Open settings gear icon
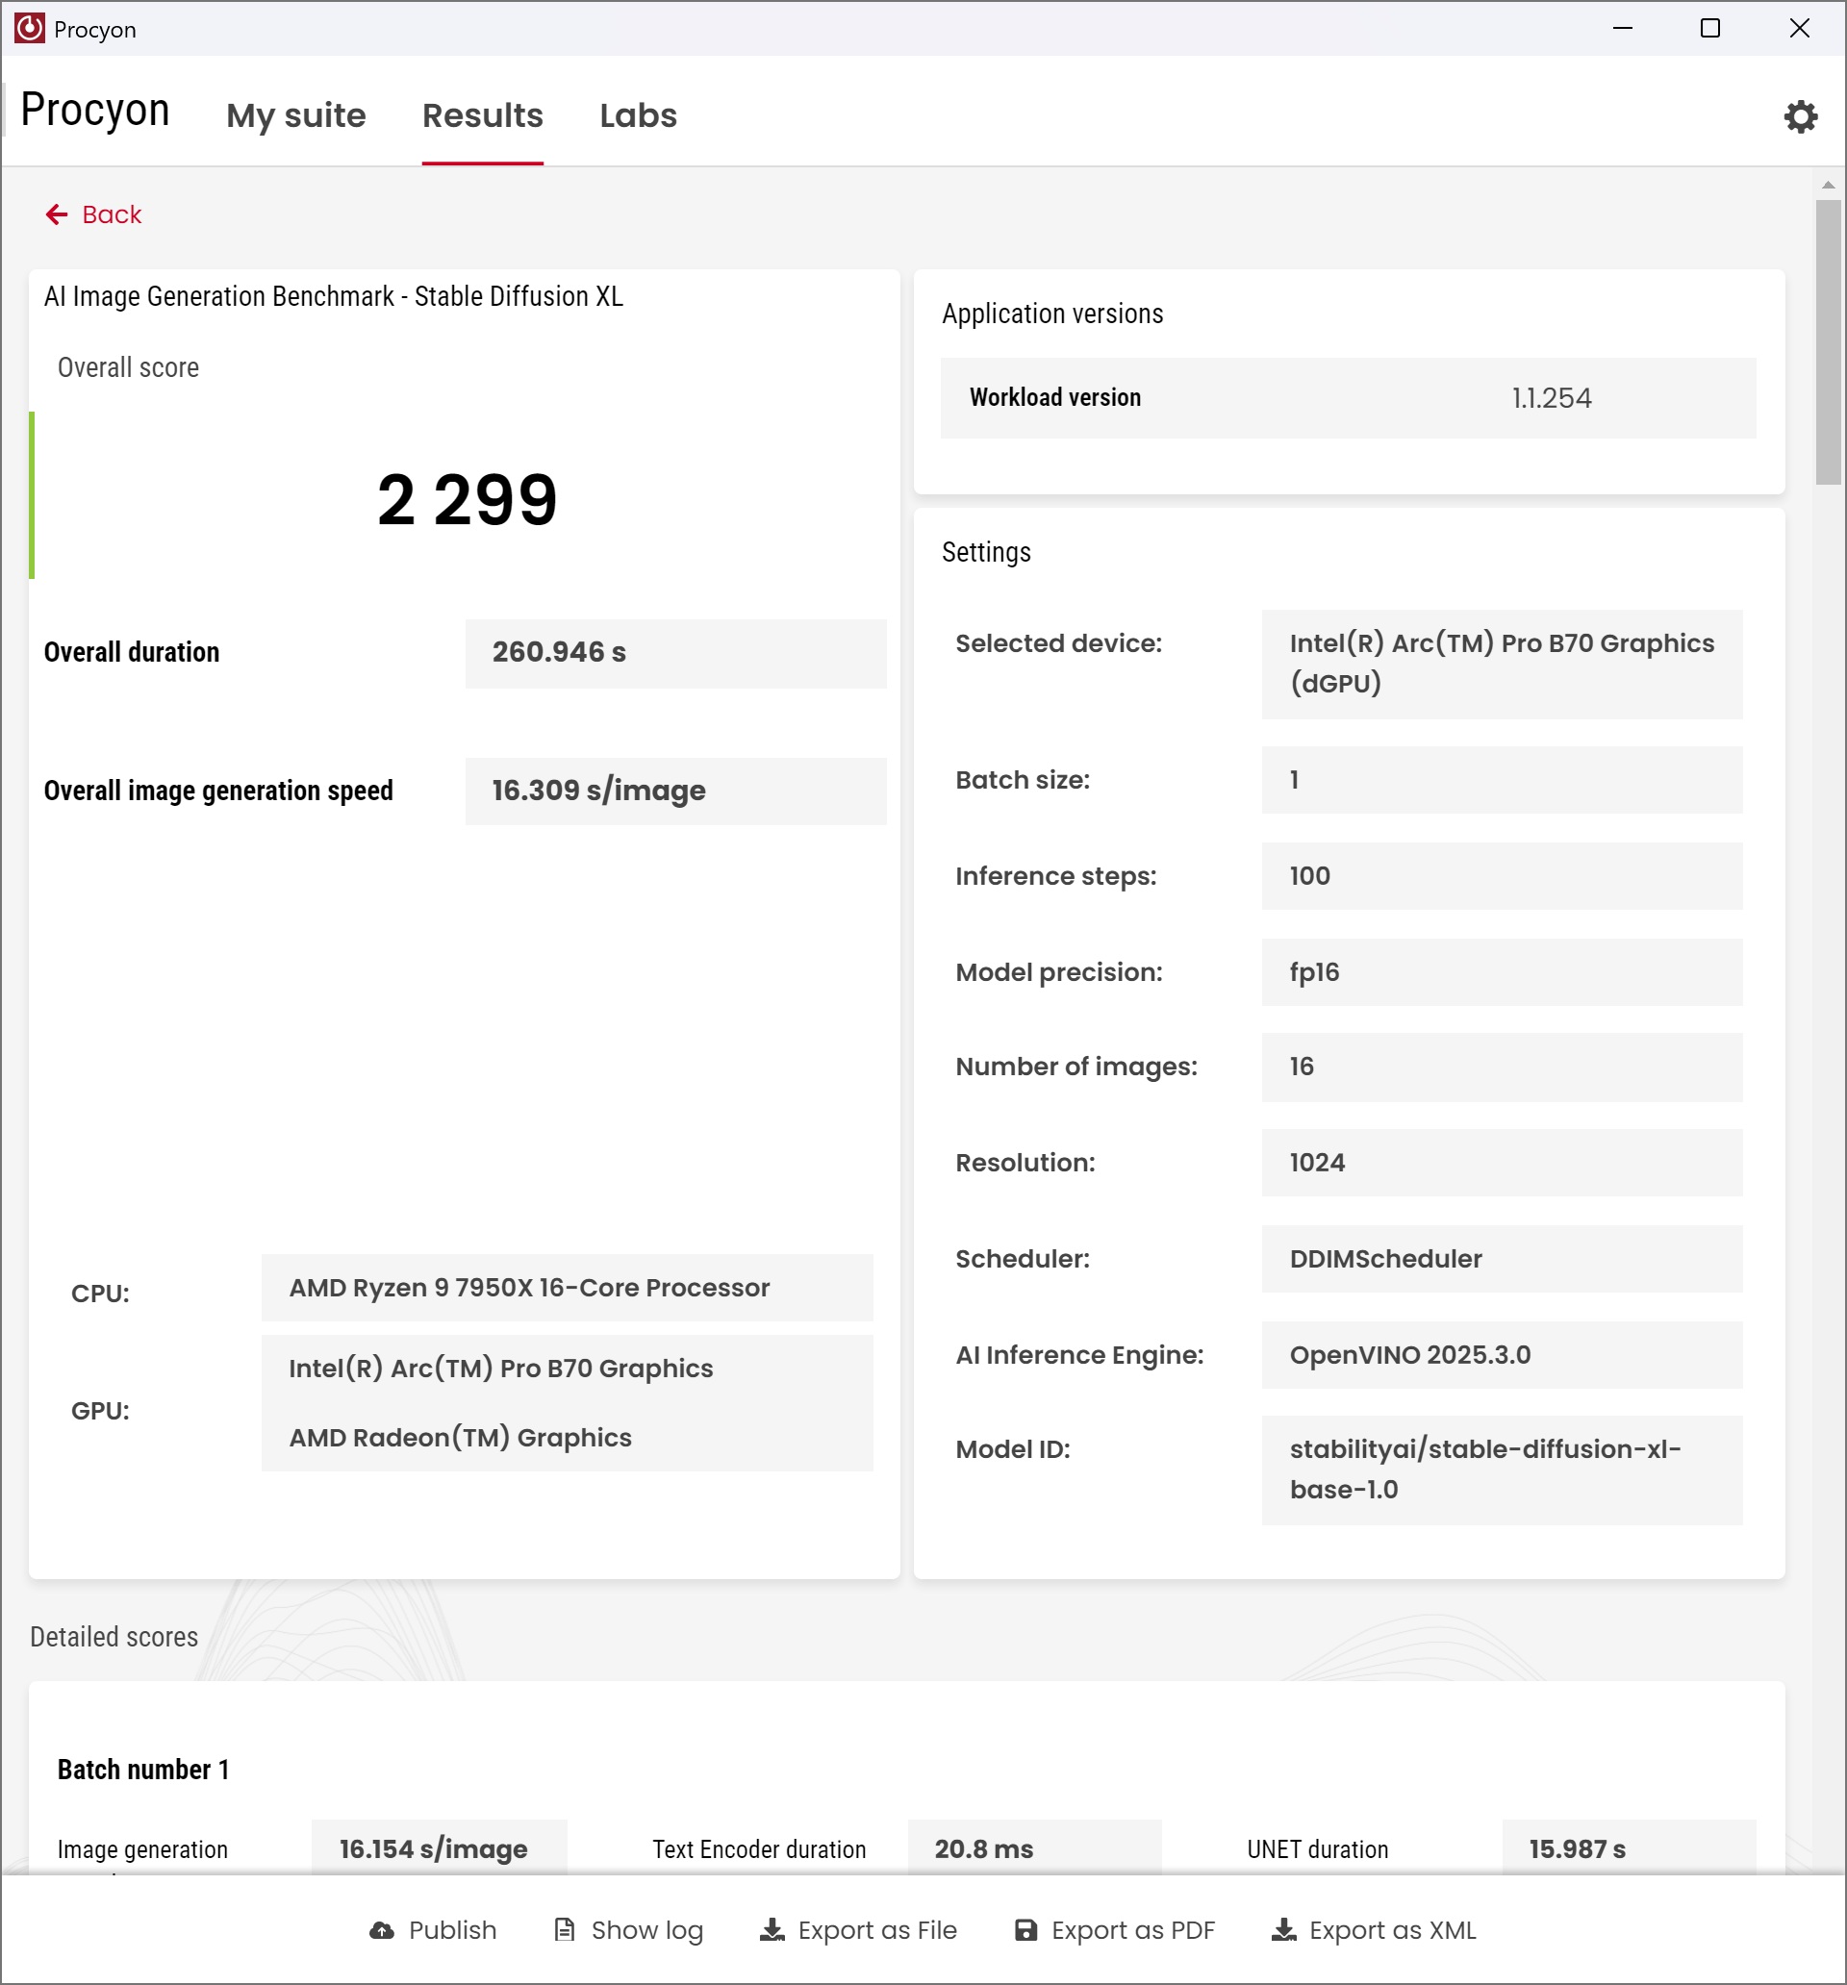Image resolution: width=1847 pixels, height=1985 pixels. point(1800,115)
